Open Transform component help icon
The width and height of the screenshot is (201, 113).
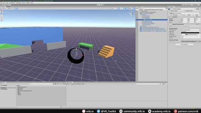point(197,17)
